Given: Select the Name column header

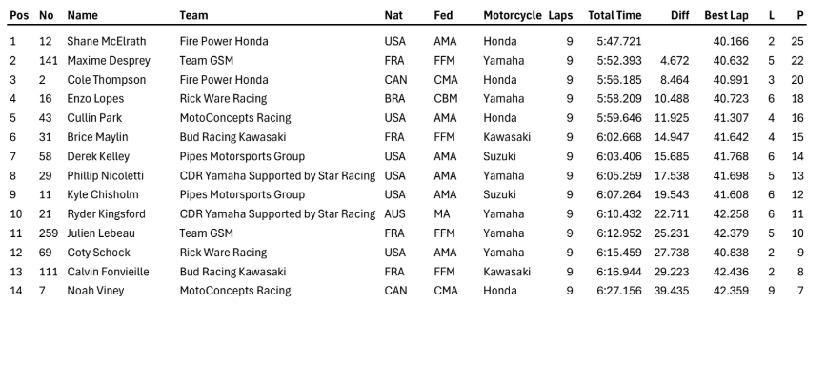Looking at the screenshot, I should pos(82,16).
